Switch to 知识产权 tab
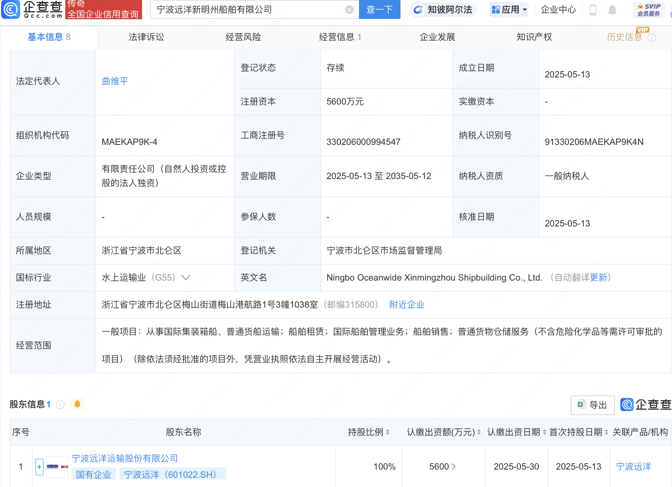 pos(534,37)
